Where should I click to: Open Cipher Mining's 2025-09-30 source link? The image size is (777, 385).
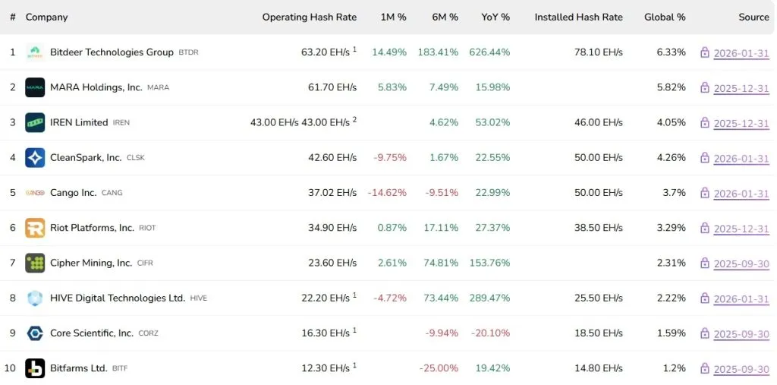(741, 264)
